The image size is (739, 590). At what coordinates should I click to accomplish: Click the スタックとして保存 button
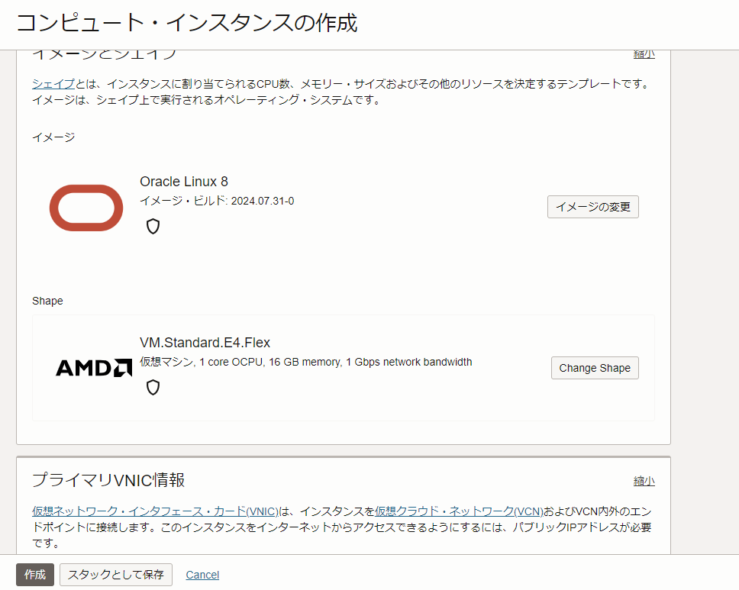point(115,574)
